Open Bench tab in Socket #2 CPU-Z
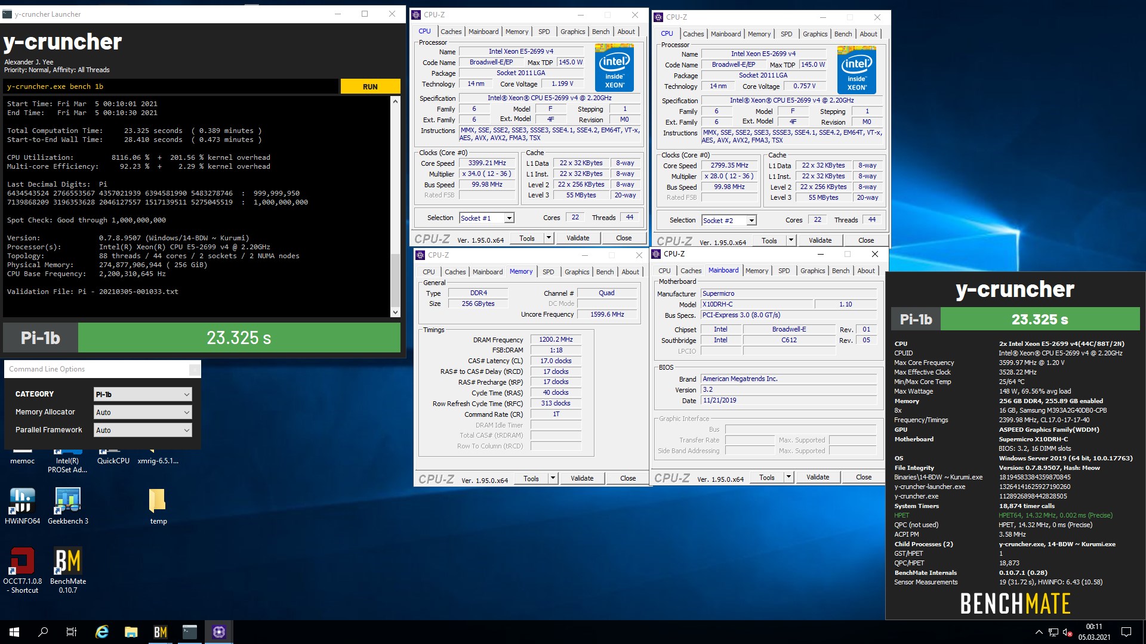Viewport: 1146px width, 644px height. point(843,34)
